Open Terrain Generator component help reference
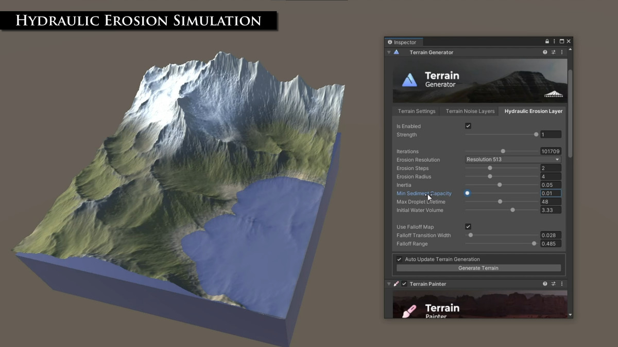 point(545,52)
